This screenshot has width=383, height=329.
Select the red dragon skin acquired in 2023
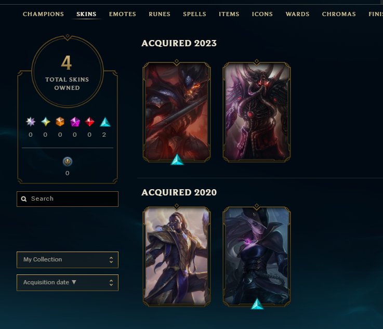[x=177, y=112]
